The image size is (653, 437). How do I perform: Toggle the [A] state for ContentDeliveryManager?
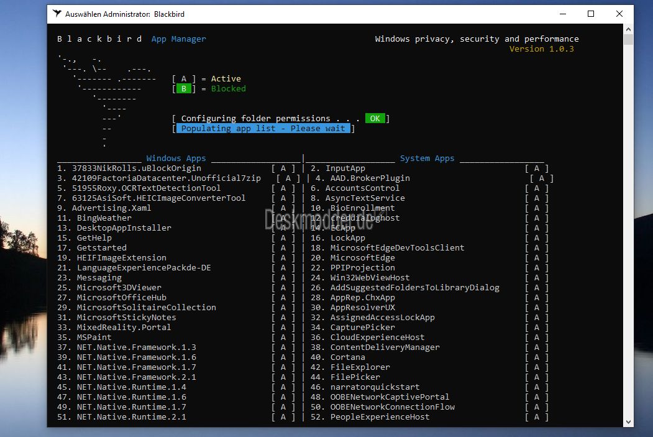(x=536, y=347)
